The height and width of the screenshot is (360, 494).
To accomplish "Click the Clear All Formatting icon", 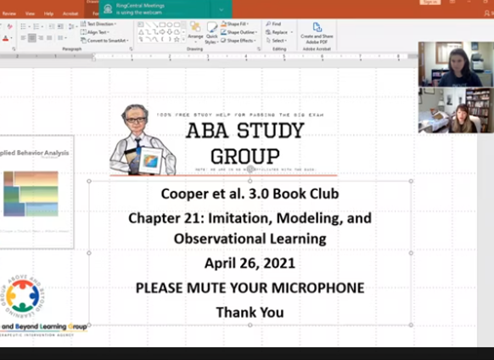I will coord(9,26).
